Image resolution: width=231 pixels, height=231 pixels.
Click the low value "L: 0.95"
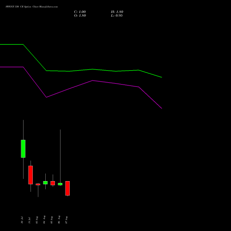tap(116, 16)
